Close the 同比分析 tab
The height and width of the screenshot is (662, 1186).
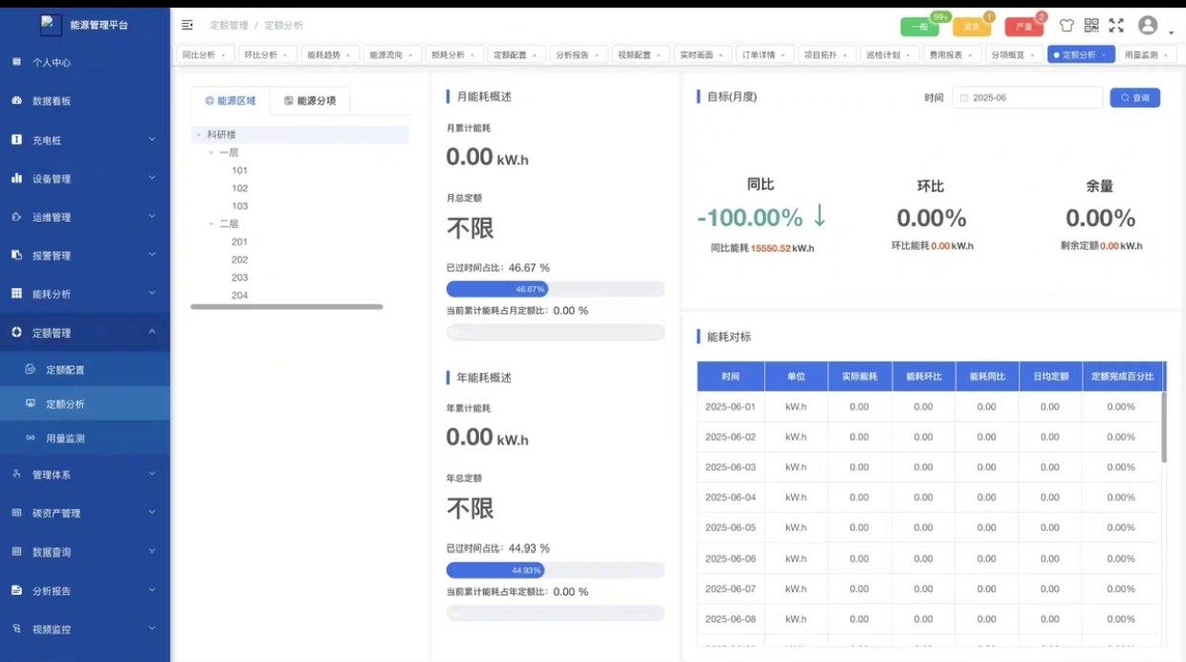[223, 55]
